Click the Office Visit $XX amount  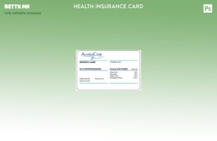click(x=136, y=72)
